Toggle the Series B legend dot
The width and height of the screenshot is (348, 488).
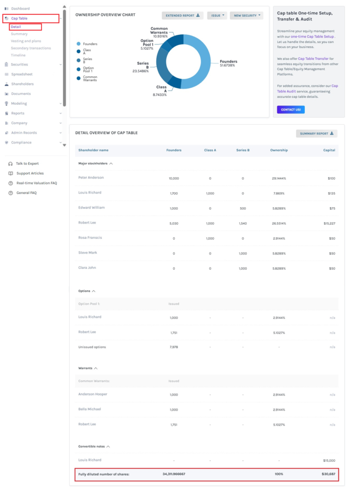[79, 61]
